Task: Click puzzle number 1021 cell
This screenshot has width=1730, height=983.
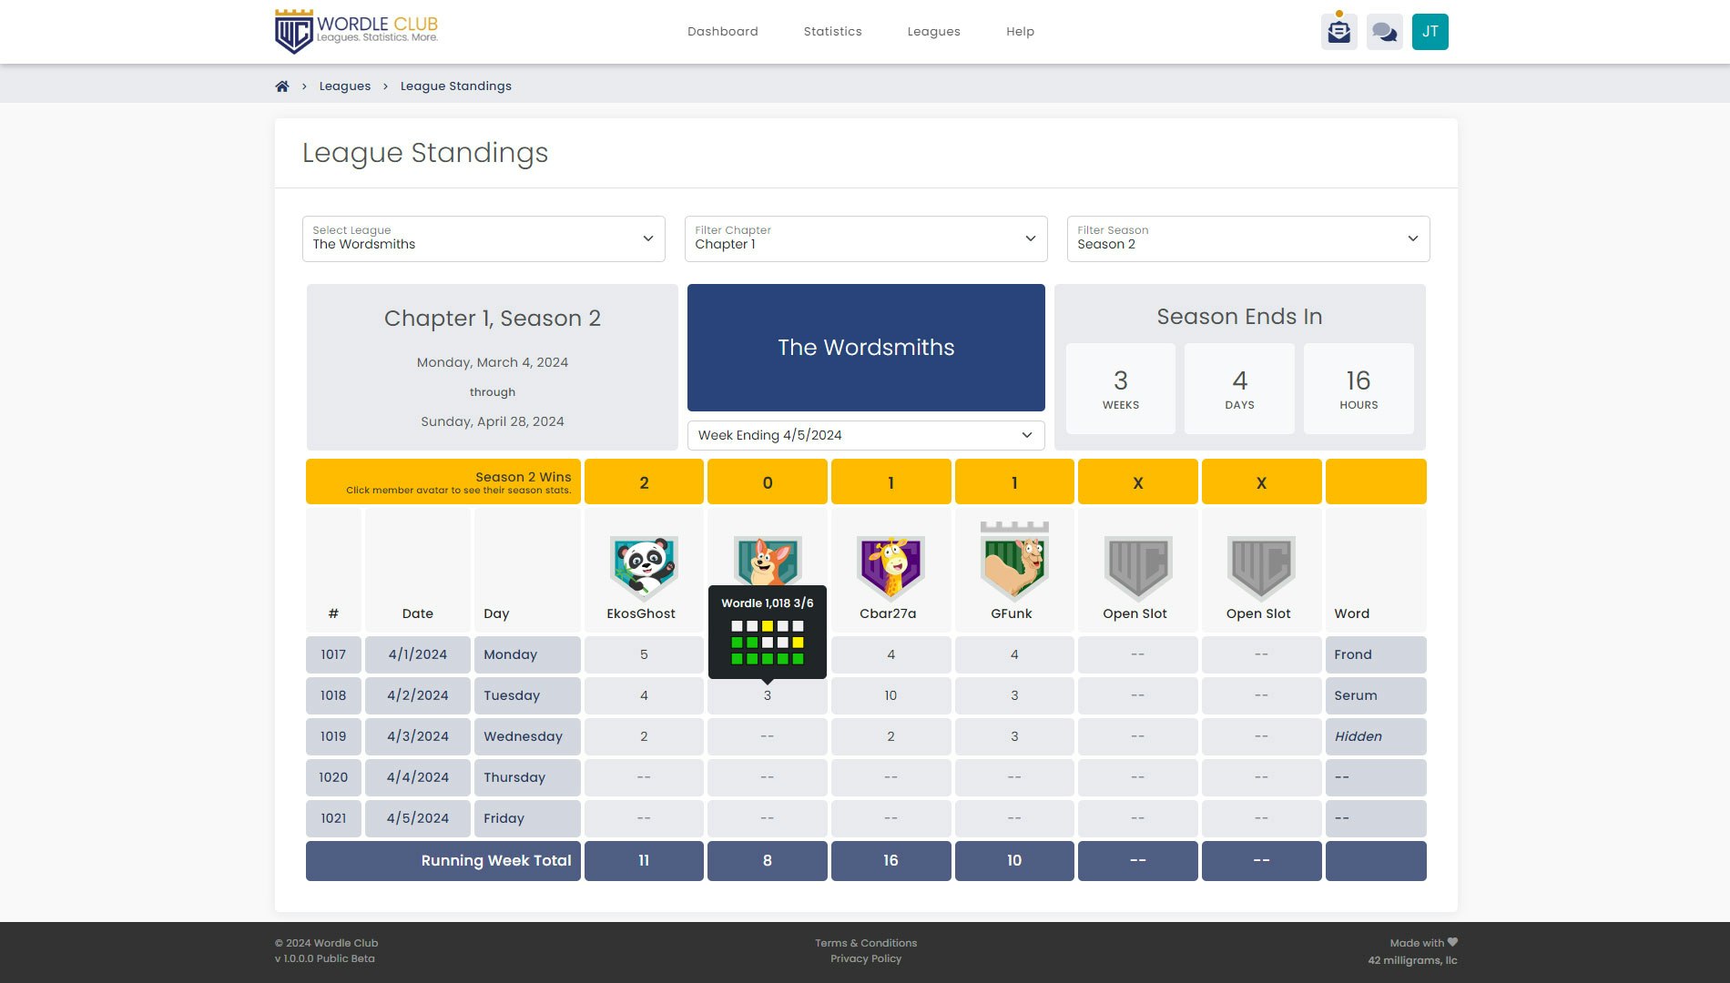Action: pyautogui.click(x=333, y=818)
